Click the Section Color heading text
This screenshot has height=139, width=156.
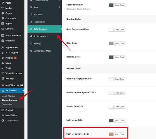[74, 19]
